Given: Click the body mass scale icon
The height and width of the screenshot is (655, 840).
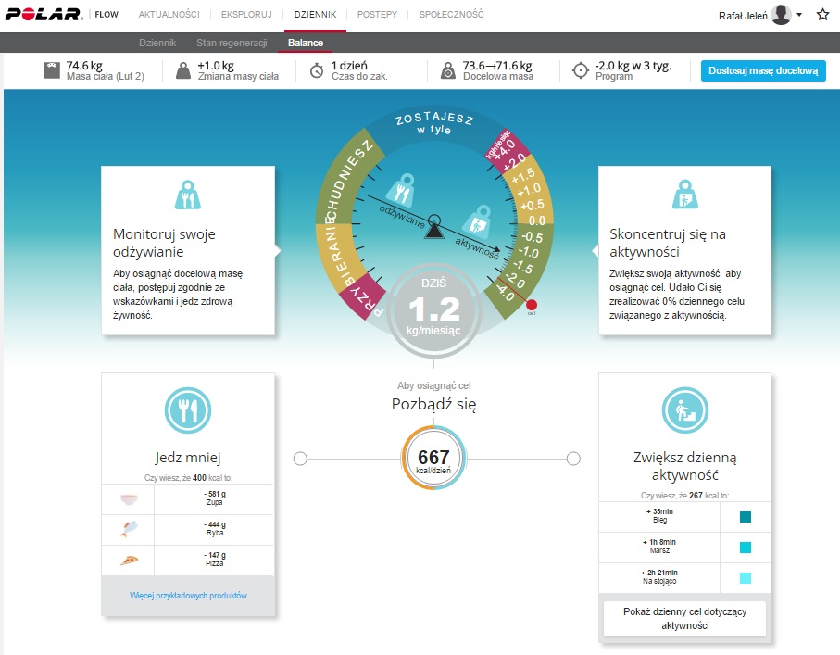Looking at the screenshot, I should [x=52, y=70].
